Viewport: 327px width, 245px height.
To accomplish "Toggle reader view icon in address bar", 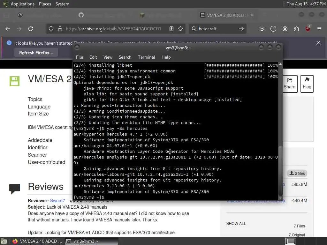I will (x=171, y=29).
